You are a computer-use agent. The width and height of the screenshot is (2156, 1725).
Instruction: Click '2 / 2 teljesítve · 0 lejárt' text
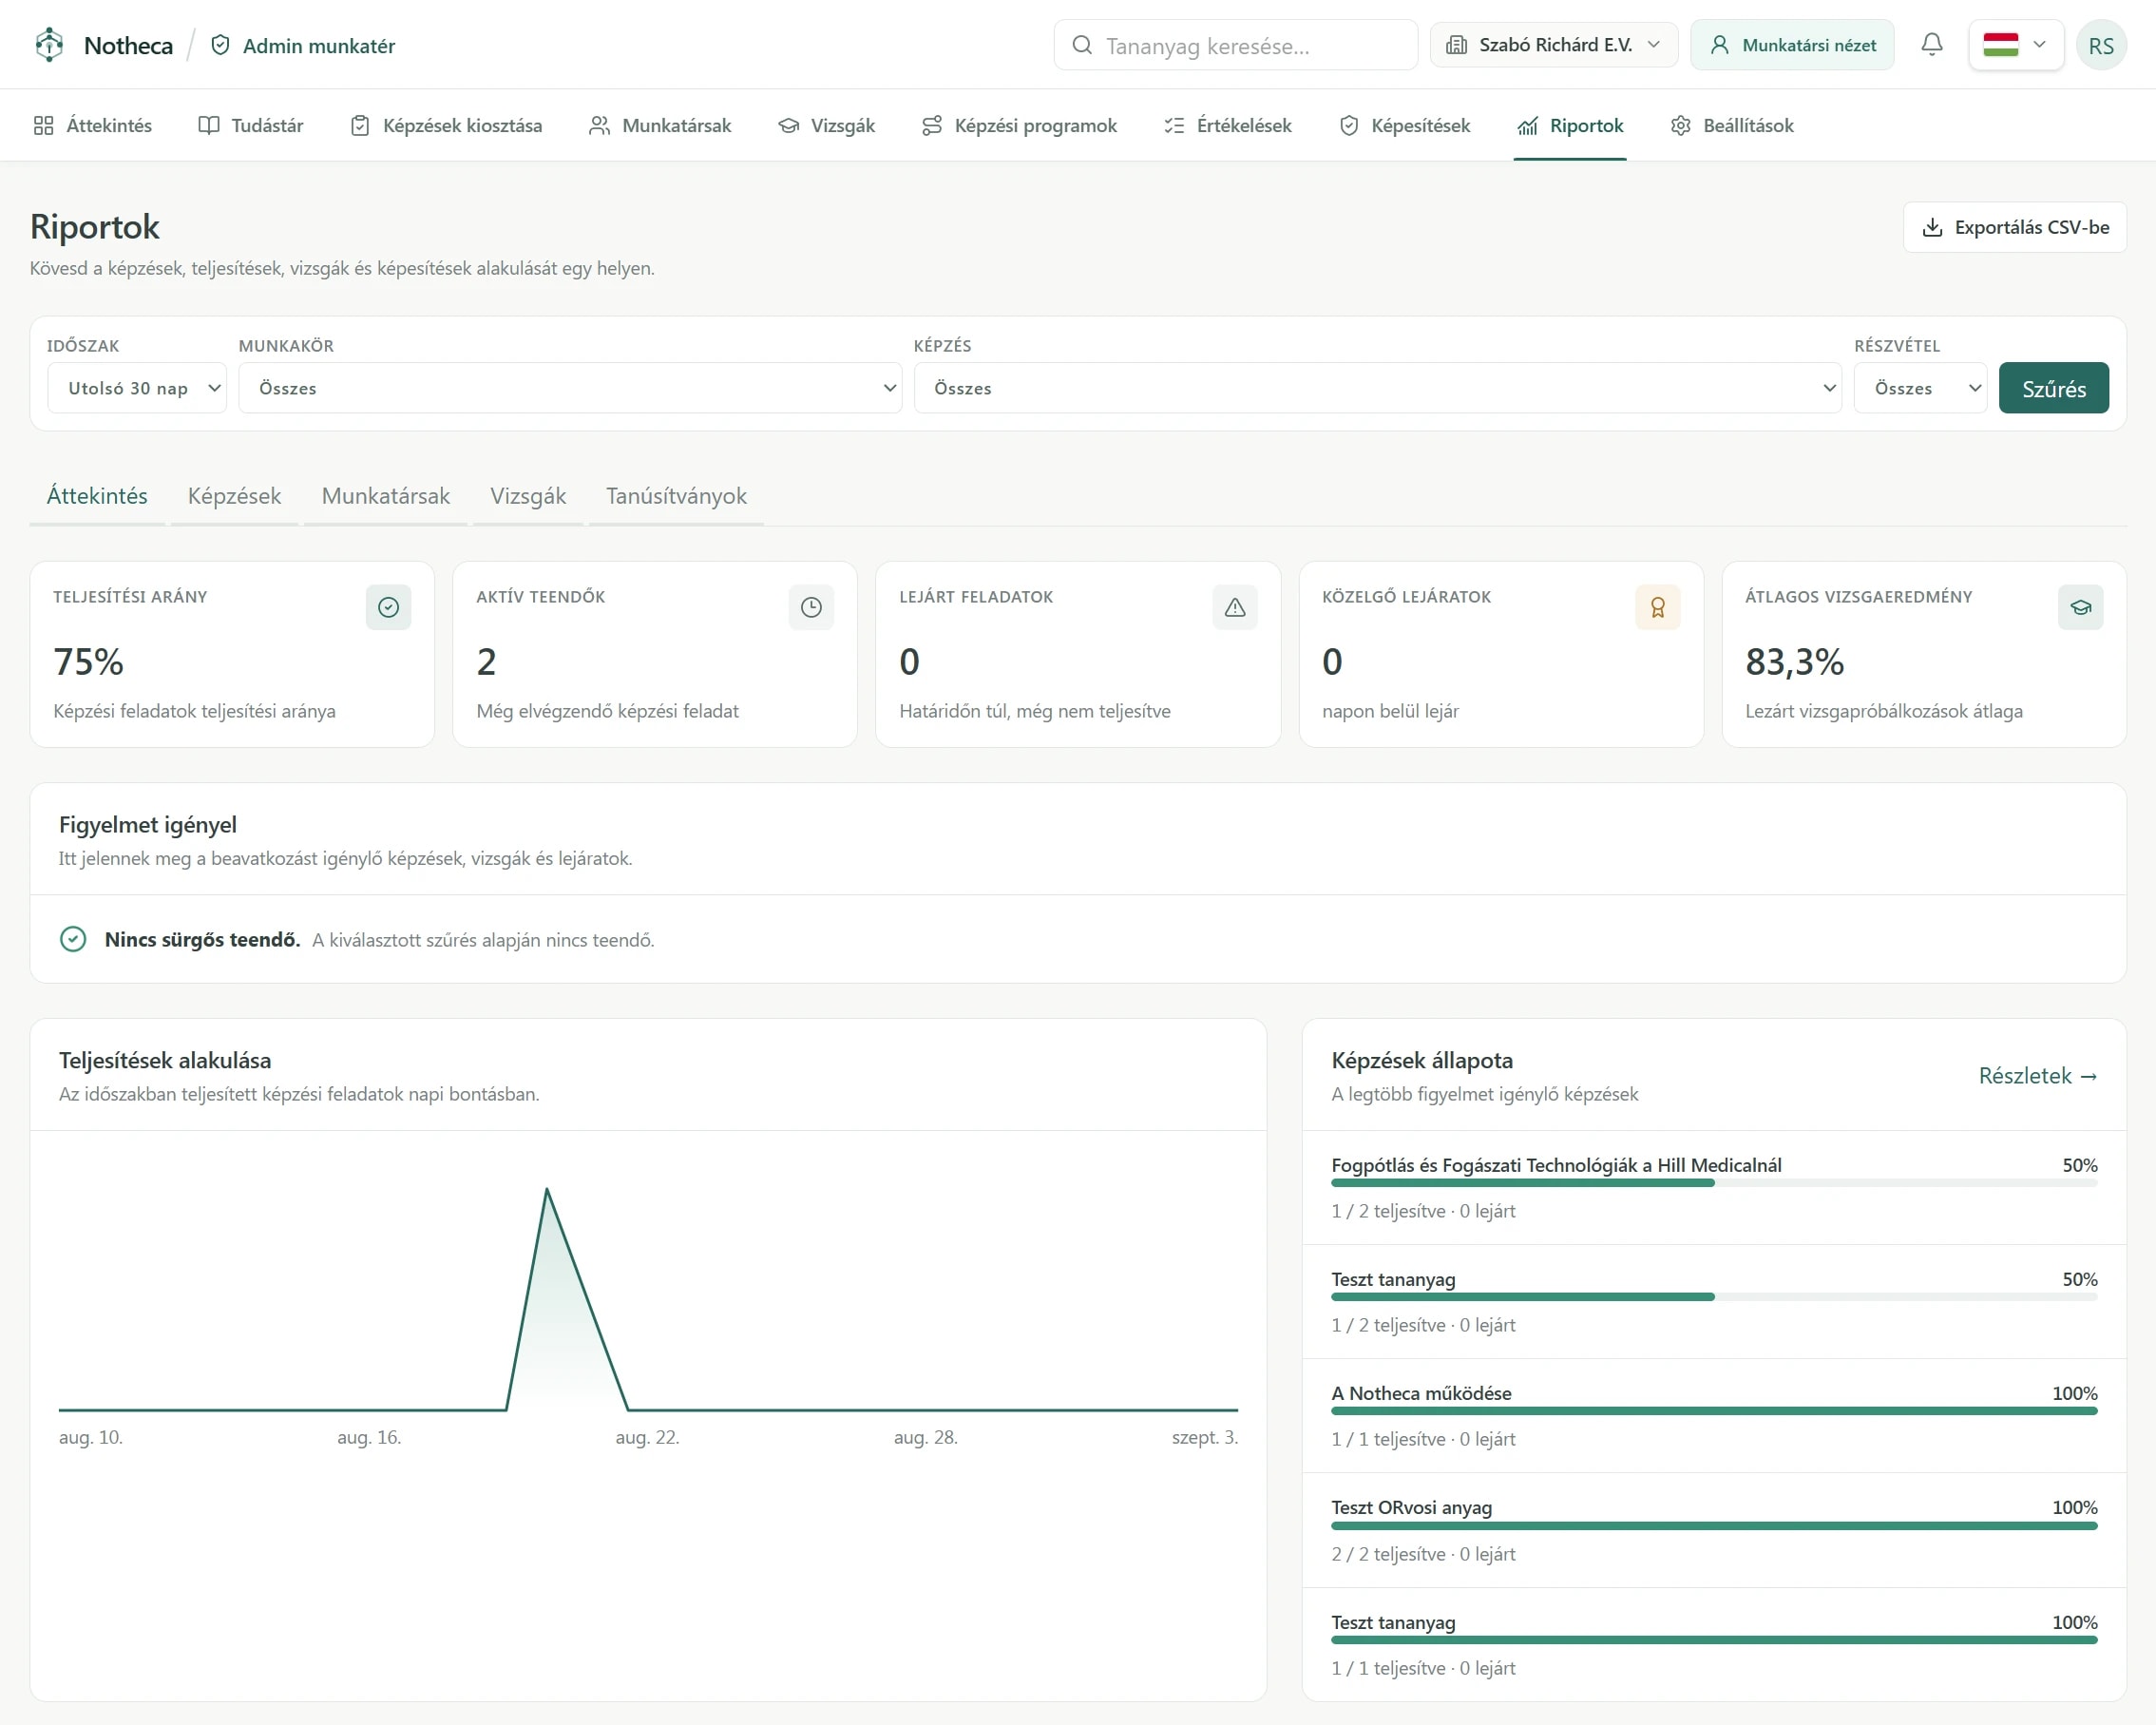(x=1423, y=1553)
